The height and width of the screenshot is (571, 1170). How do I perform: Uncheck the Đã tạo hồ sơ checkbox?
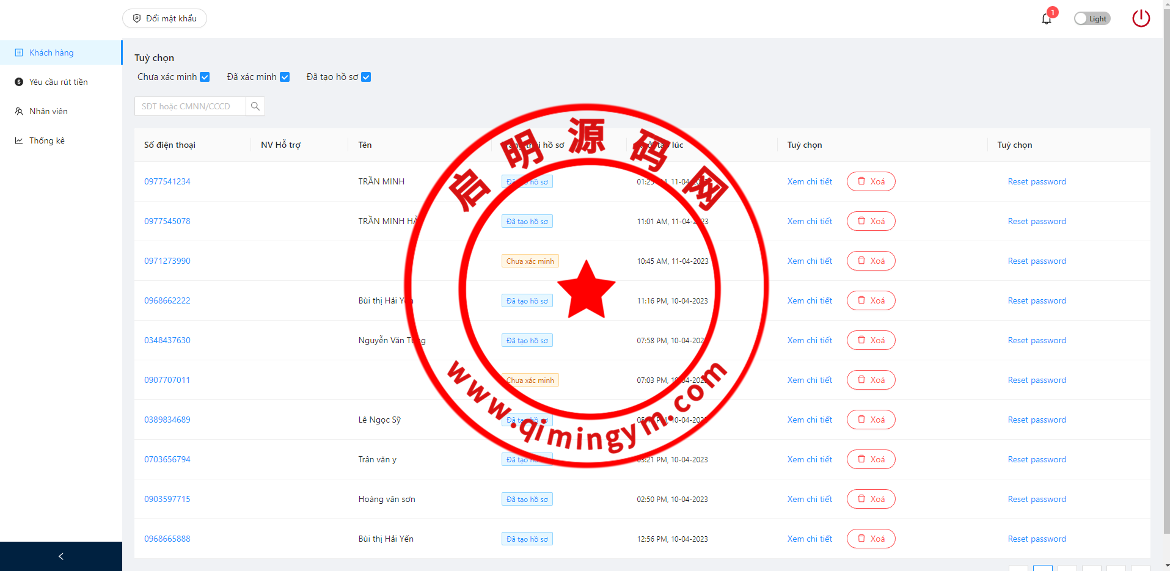[x=366, y=77]
